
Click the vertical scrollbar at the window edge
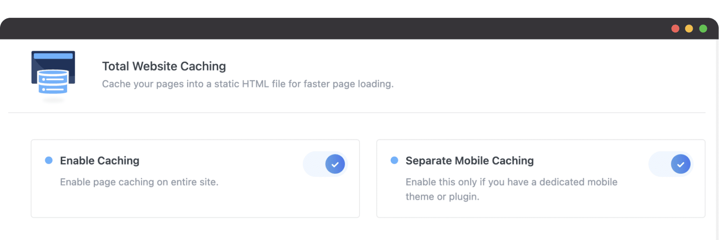[x=717, y=139]
